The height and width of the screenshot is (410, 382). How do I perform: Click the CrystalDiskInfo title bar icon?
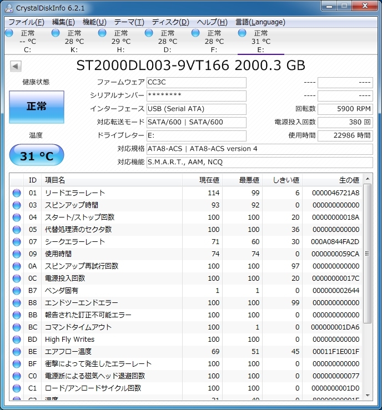[9, 8]
